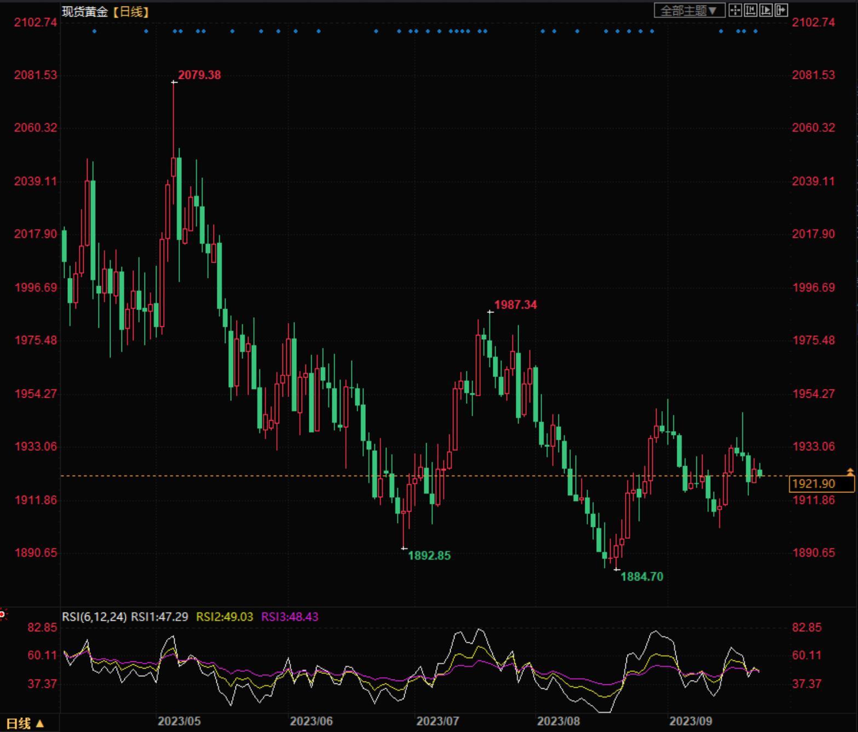Click the 2023/05 date on time axis
This screenshot has height=732, width=858.
(179, 721)
